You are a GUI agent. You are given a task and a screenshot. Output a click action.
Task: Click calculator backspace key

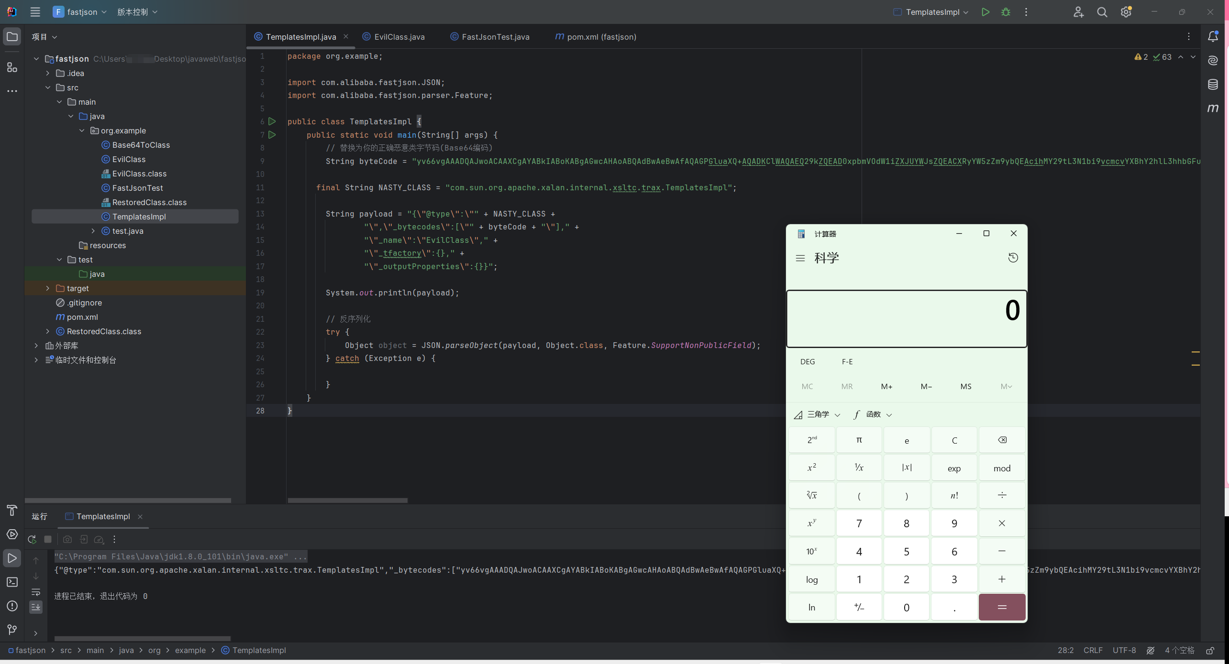point(1002,440)
